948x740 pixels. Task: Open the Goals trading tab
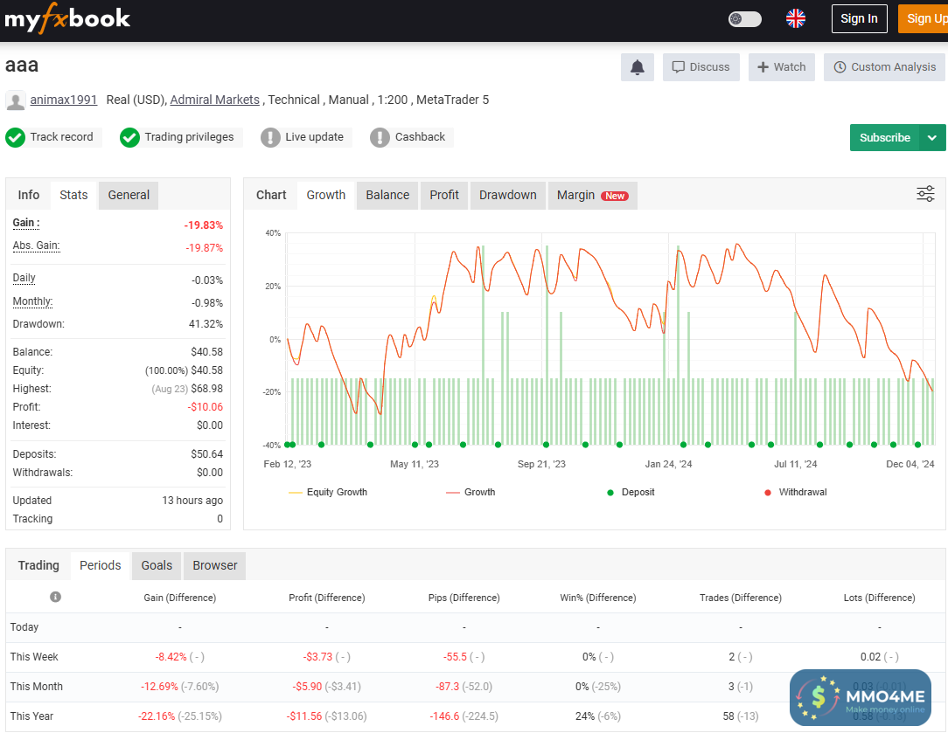tap(157, 565)
